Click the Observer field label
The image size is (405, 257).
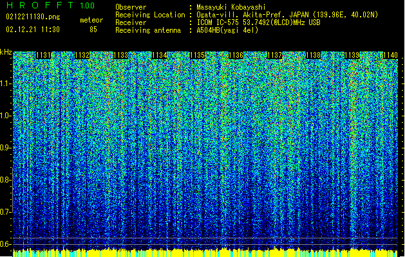point(131,7)
